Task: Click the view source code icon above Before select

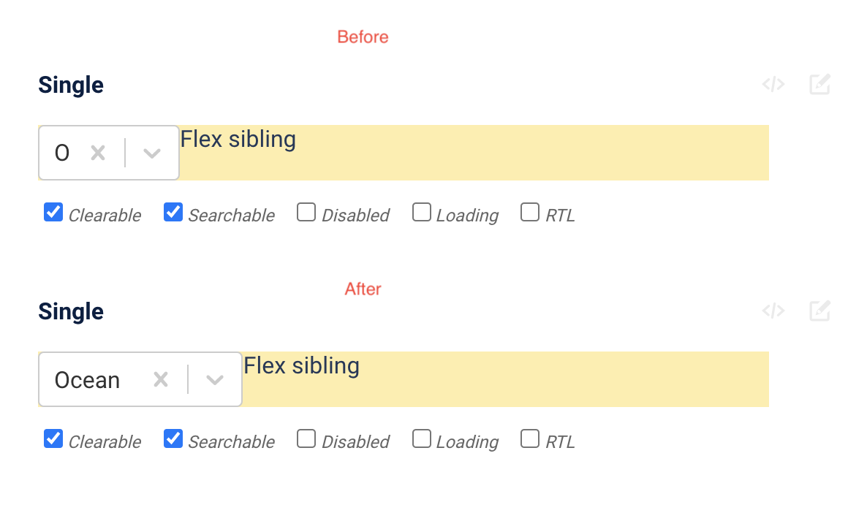Action: tap(773, 84)
